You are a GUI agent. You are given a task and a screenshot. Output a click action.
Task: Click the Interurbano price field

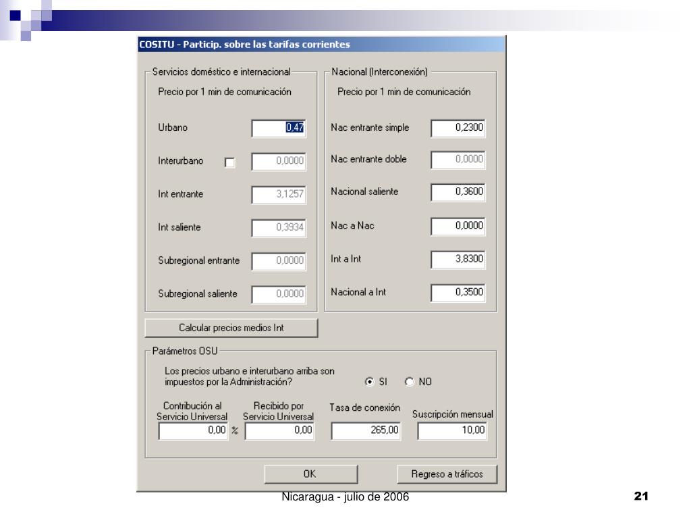(x=279, y=161)
